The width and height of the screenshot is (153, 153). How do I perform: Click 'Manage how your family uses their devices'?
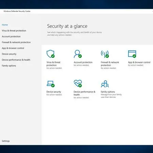pyautogui.click(x=111, y=96)
